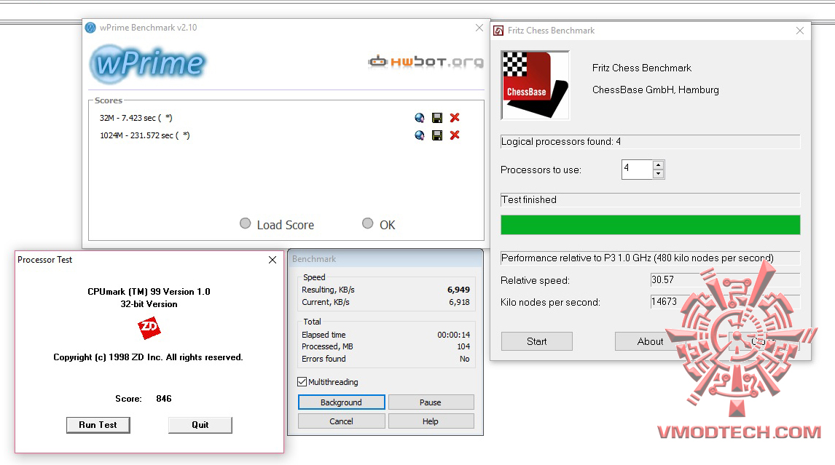This screenshot has height=465, width=835.
Task: Cancel the benchmark
Action: (341, 421)
